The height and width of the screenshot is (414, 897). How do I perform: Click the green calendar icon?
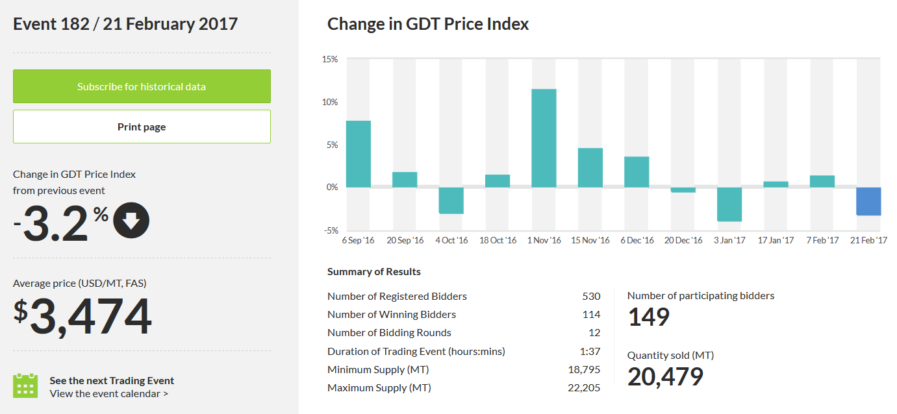coord(25,385)
